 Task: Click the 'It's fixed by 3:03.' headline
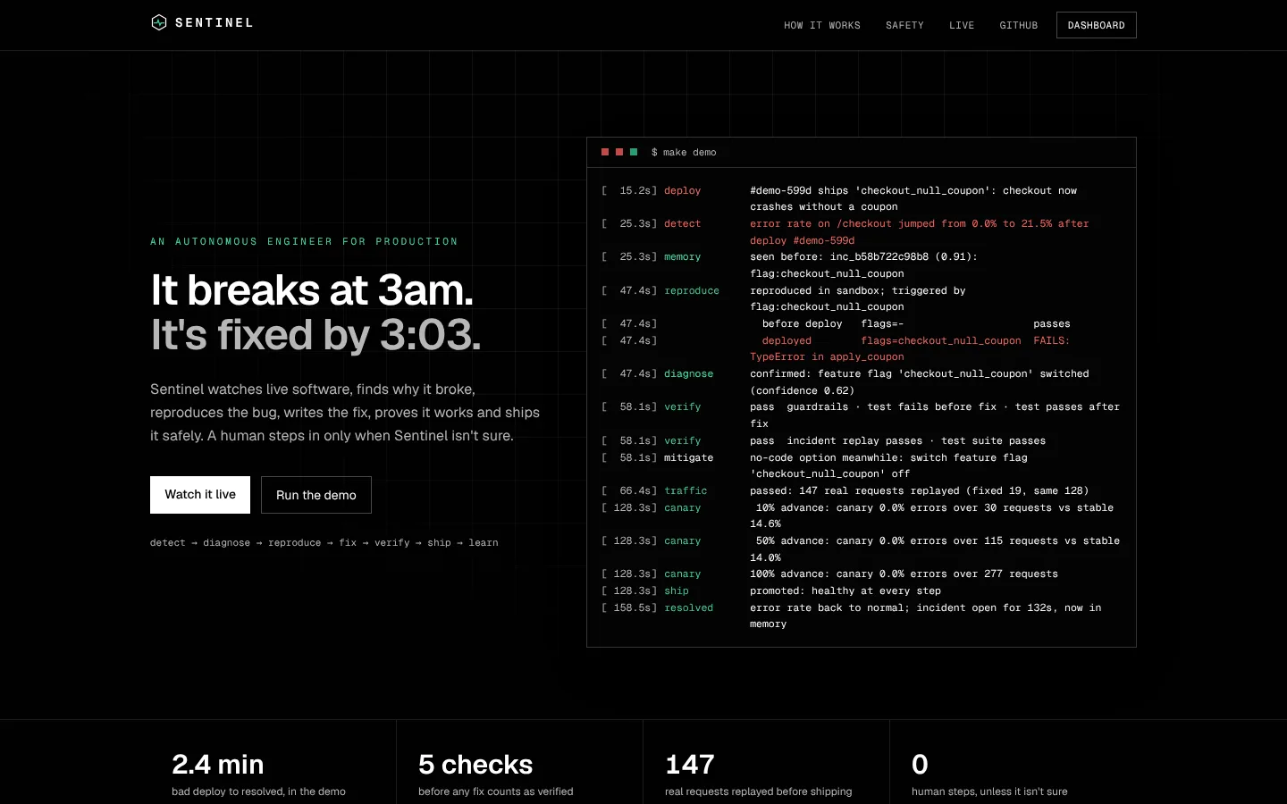(315, 335)
